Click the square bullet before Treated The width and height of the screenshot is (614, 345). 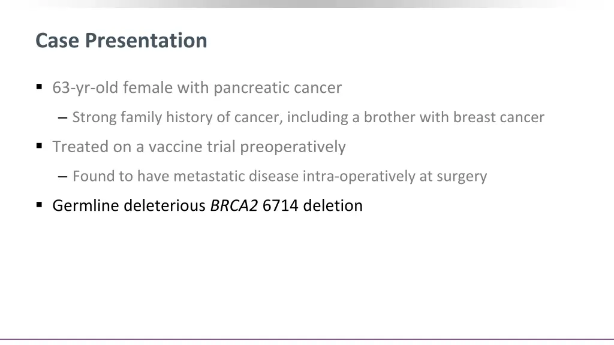click(x=39, y=146)
